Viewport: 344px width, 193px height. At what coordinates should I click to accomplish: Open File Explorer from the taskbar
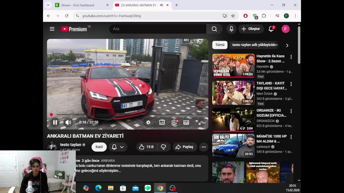click(111, 188)
